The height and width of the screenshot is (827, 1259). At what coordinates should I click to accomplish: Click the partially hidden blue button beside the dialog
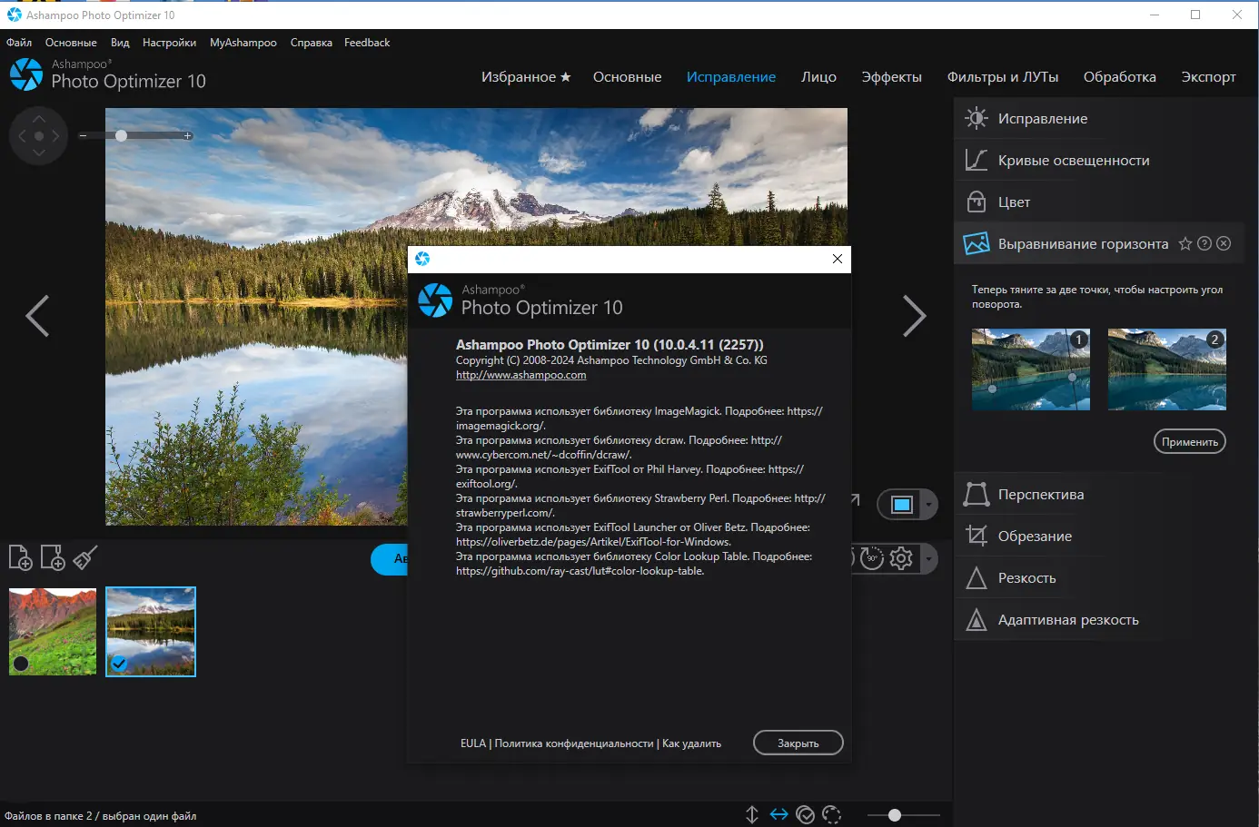pos(389,559)
